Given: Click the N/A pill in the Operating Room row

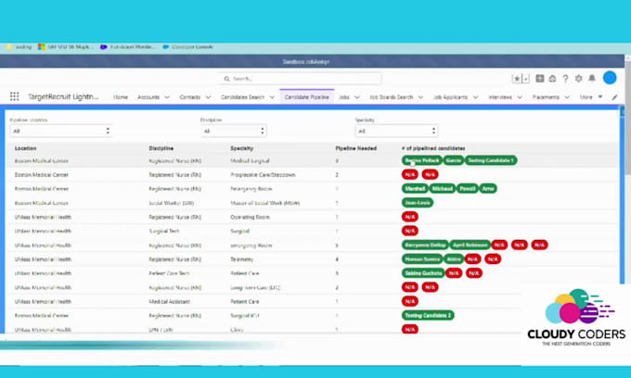Looking at the screenshot, I should [409, 217].
